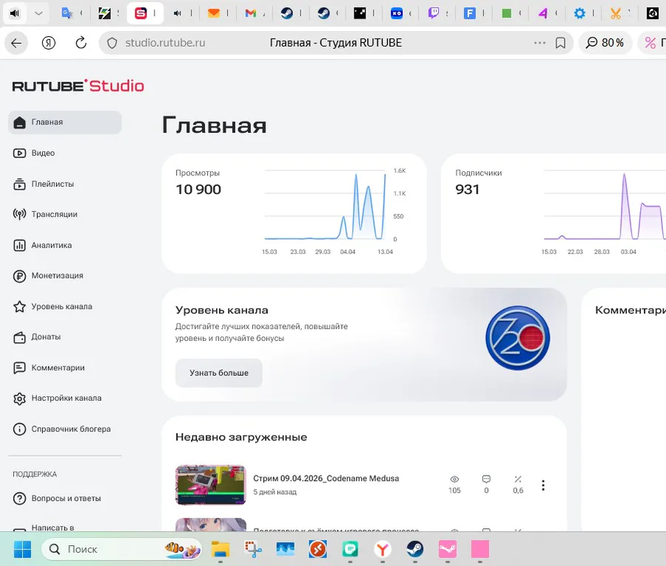Click the Главная page heading
The image size is (666, 566).
click(x=214, y=125)
